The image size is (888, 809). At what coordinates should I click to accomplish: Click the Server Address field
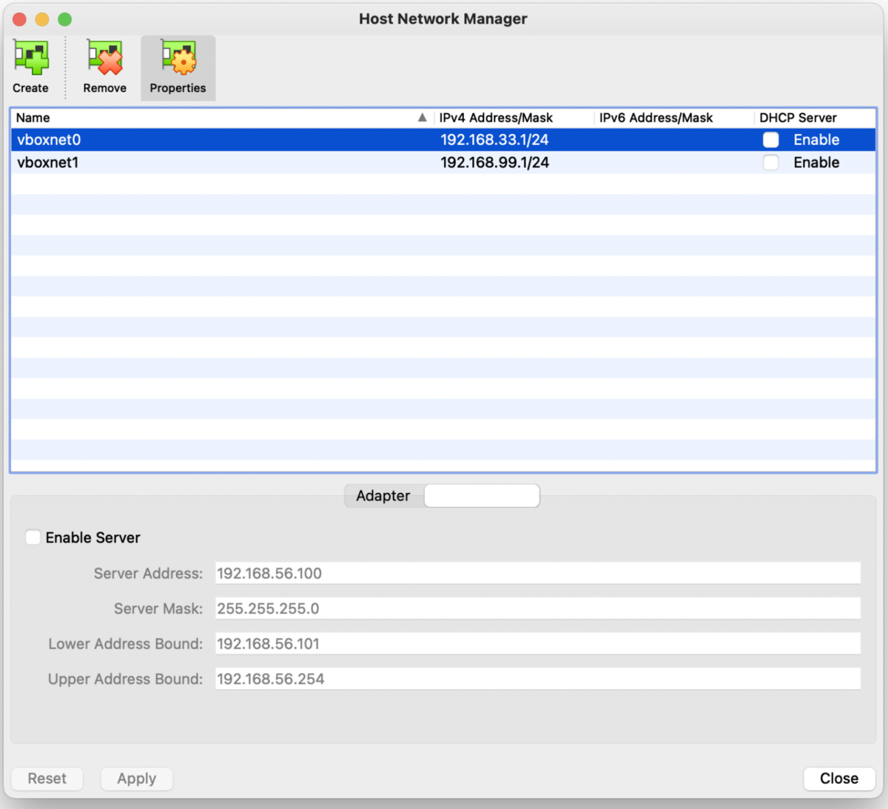538,573
